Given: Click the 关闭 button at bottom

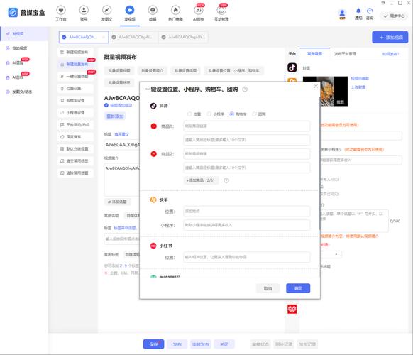Looking at the screenshot, I should pyautogui.click(x=224, y=344).
